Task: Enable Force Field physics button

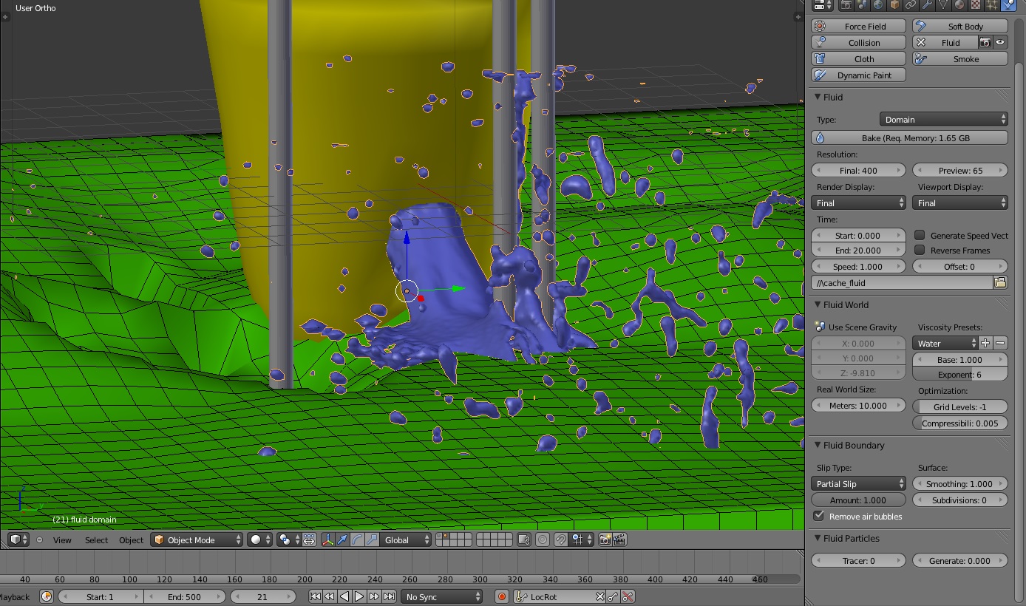Action: [858, 26]
